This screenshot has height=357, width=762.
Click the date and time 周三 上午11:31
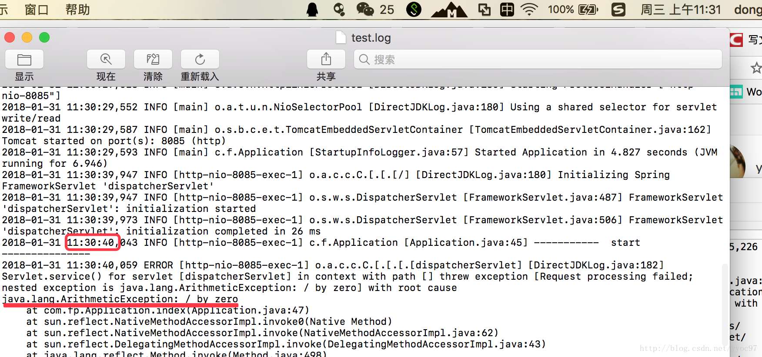click(x=681, y=10)
